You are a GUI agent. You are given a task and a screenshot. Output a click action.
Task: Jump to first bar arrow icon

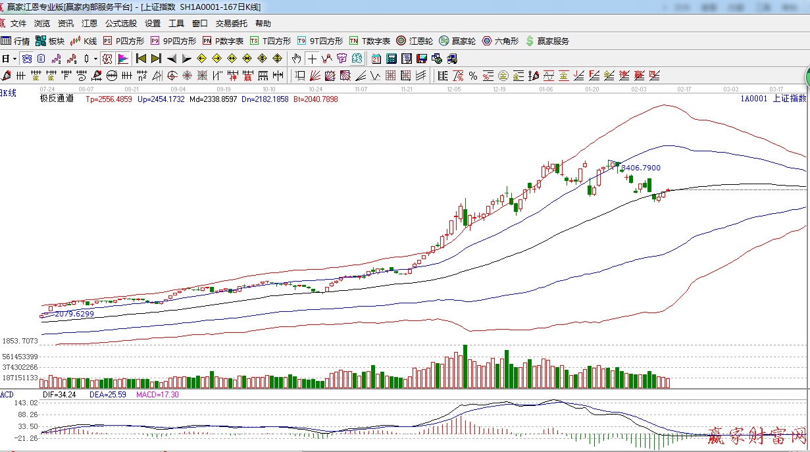[141, 59]
